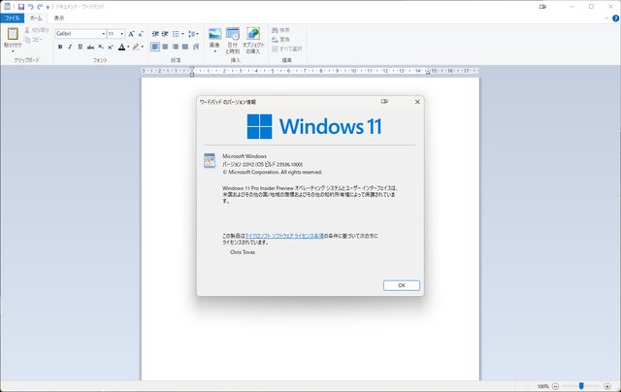Insert a picture using the 画像 icon
The width and height of the screenshot is (621, 392).
[x=214, y=36]
